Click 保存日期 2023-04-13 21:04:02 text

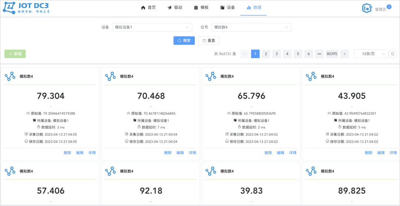[x=354, y=141]
